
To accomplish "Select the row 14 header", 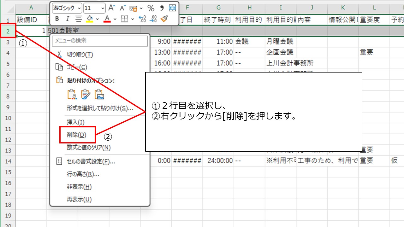I will click(8, 161).
